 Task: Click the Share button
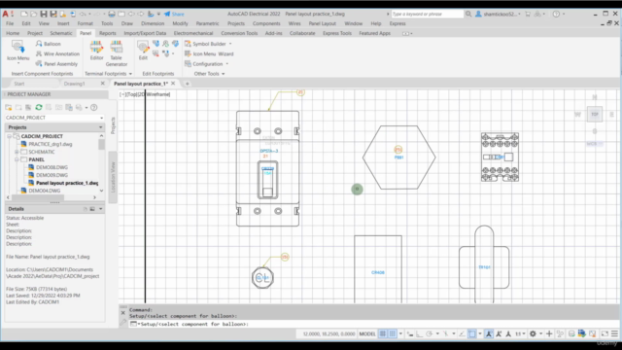174,14
